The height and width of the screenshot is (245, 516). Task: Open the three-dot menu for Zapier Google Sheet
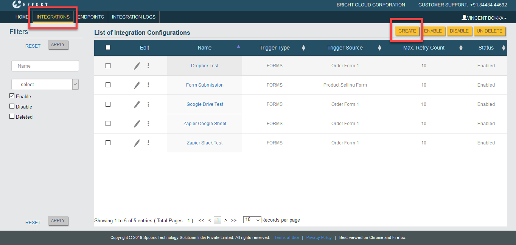click(x=148, y=124)
